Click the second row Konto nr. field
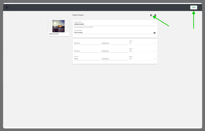Viewport: 205px width, 131px height. [87, 51]
